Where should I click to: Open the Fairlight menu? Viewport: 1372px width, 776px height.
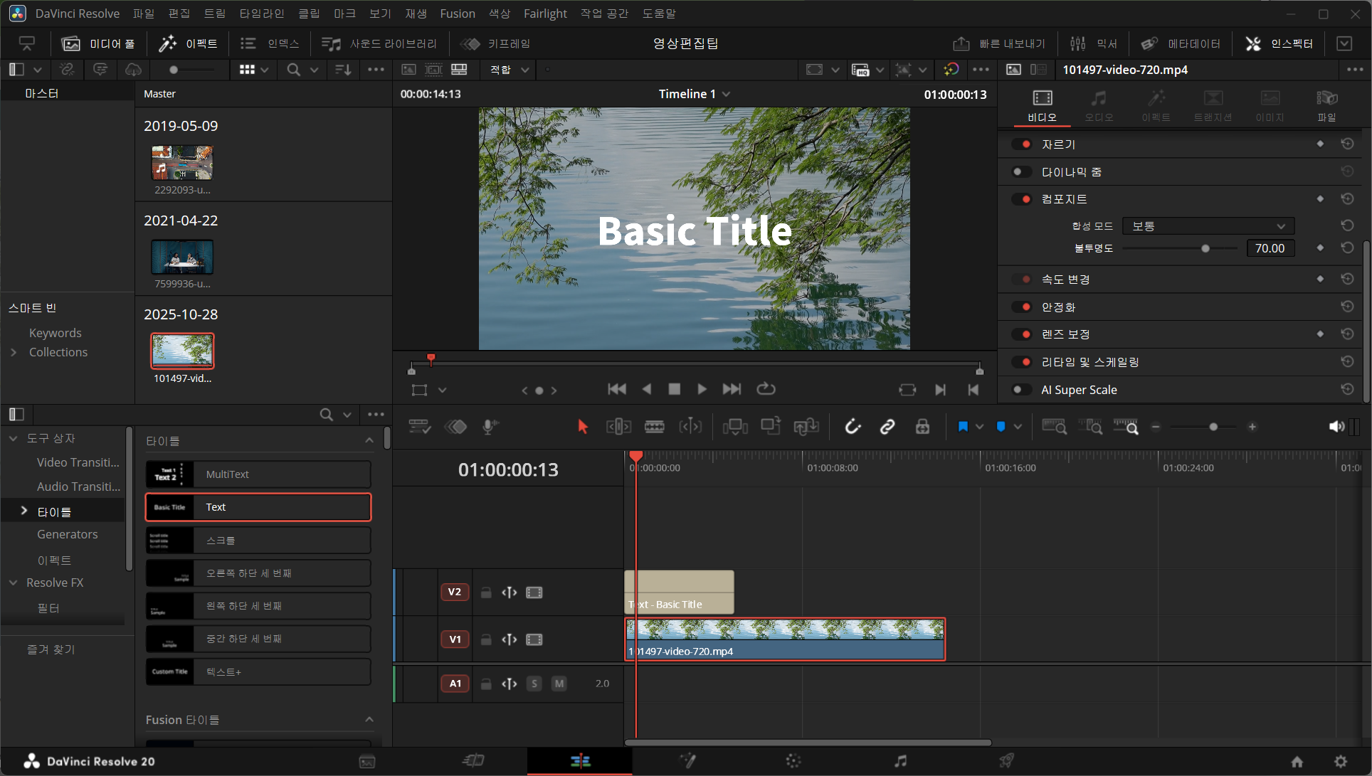(545, 14)
